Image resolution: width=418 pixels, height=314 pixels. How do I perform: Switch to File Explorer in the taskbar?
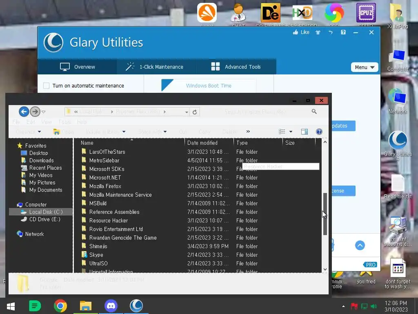coord(86,306)
